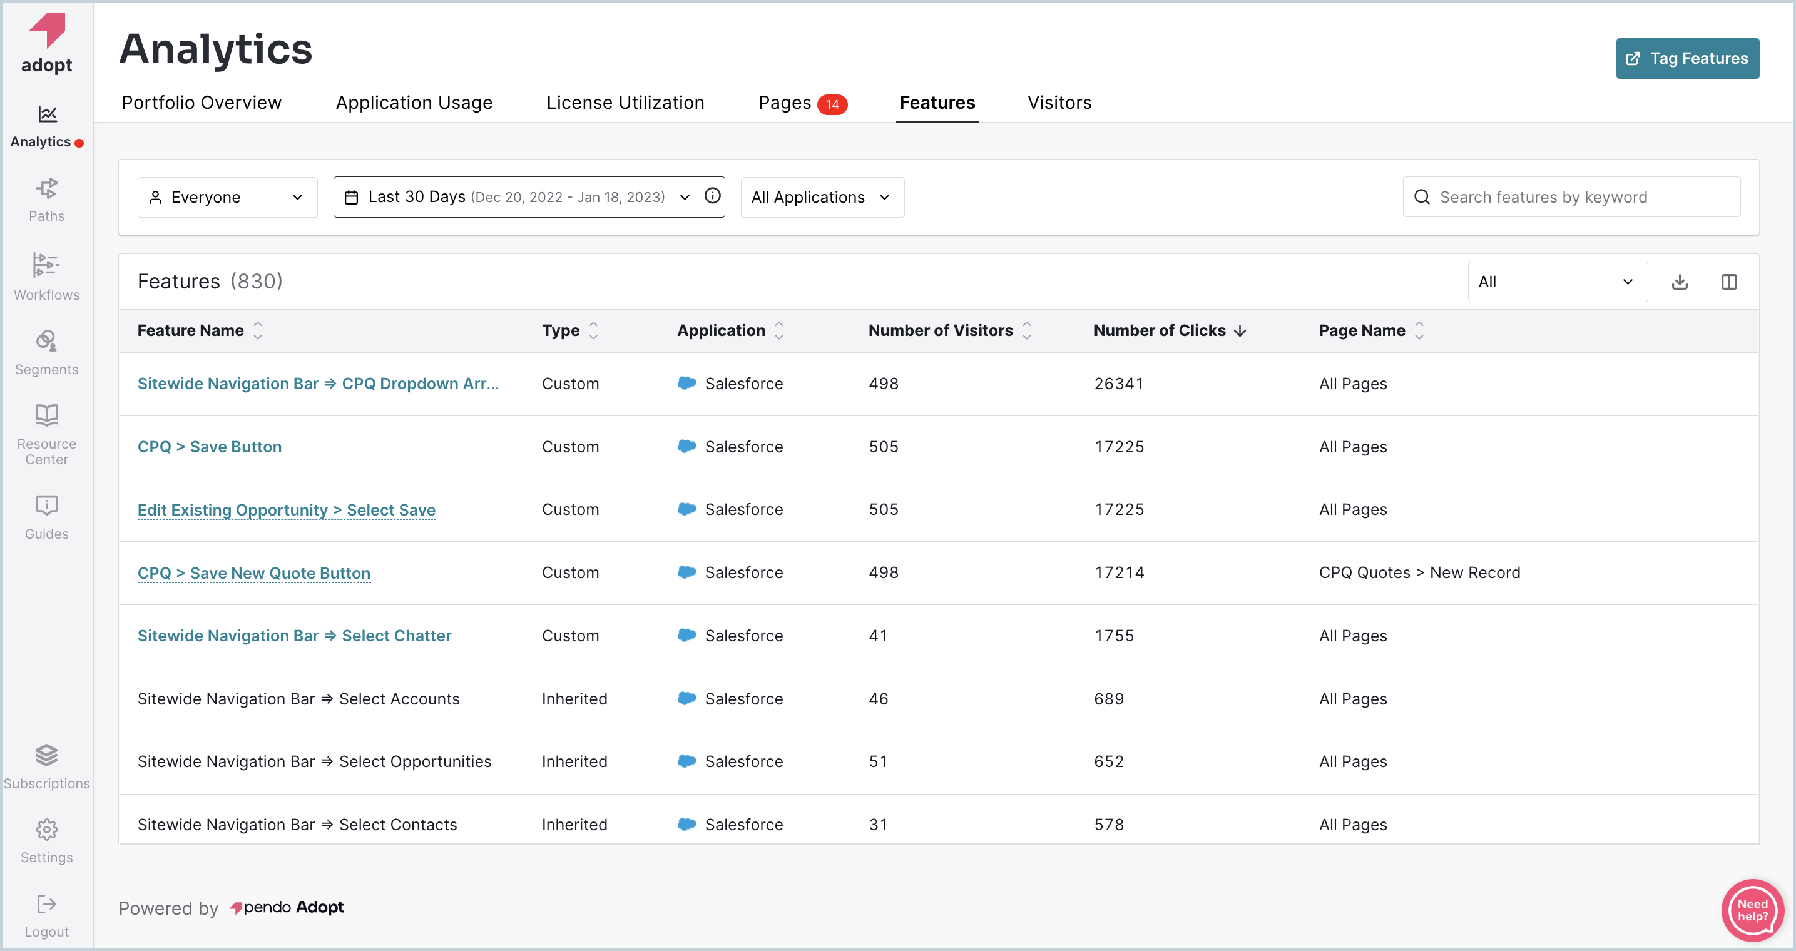Image resolution: width=1796 pixels, height=951 pixels.
Task: Open Edit Existing Opportunity > Select Save link
Action: pyautogui.click(x=286, y=510)
